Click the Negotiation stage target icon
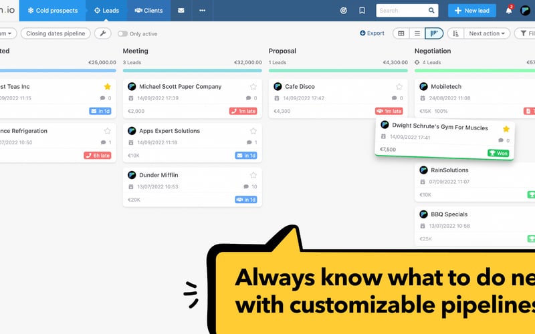 [x=417, y=62]
